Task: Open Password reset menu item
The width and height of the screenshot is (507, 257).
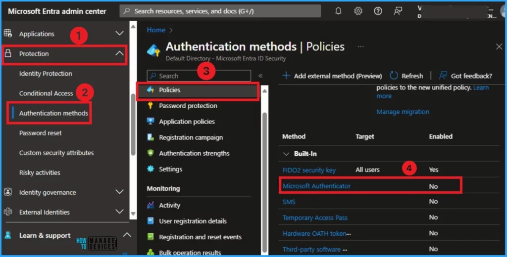Action: [x=41, y=132]
